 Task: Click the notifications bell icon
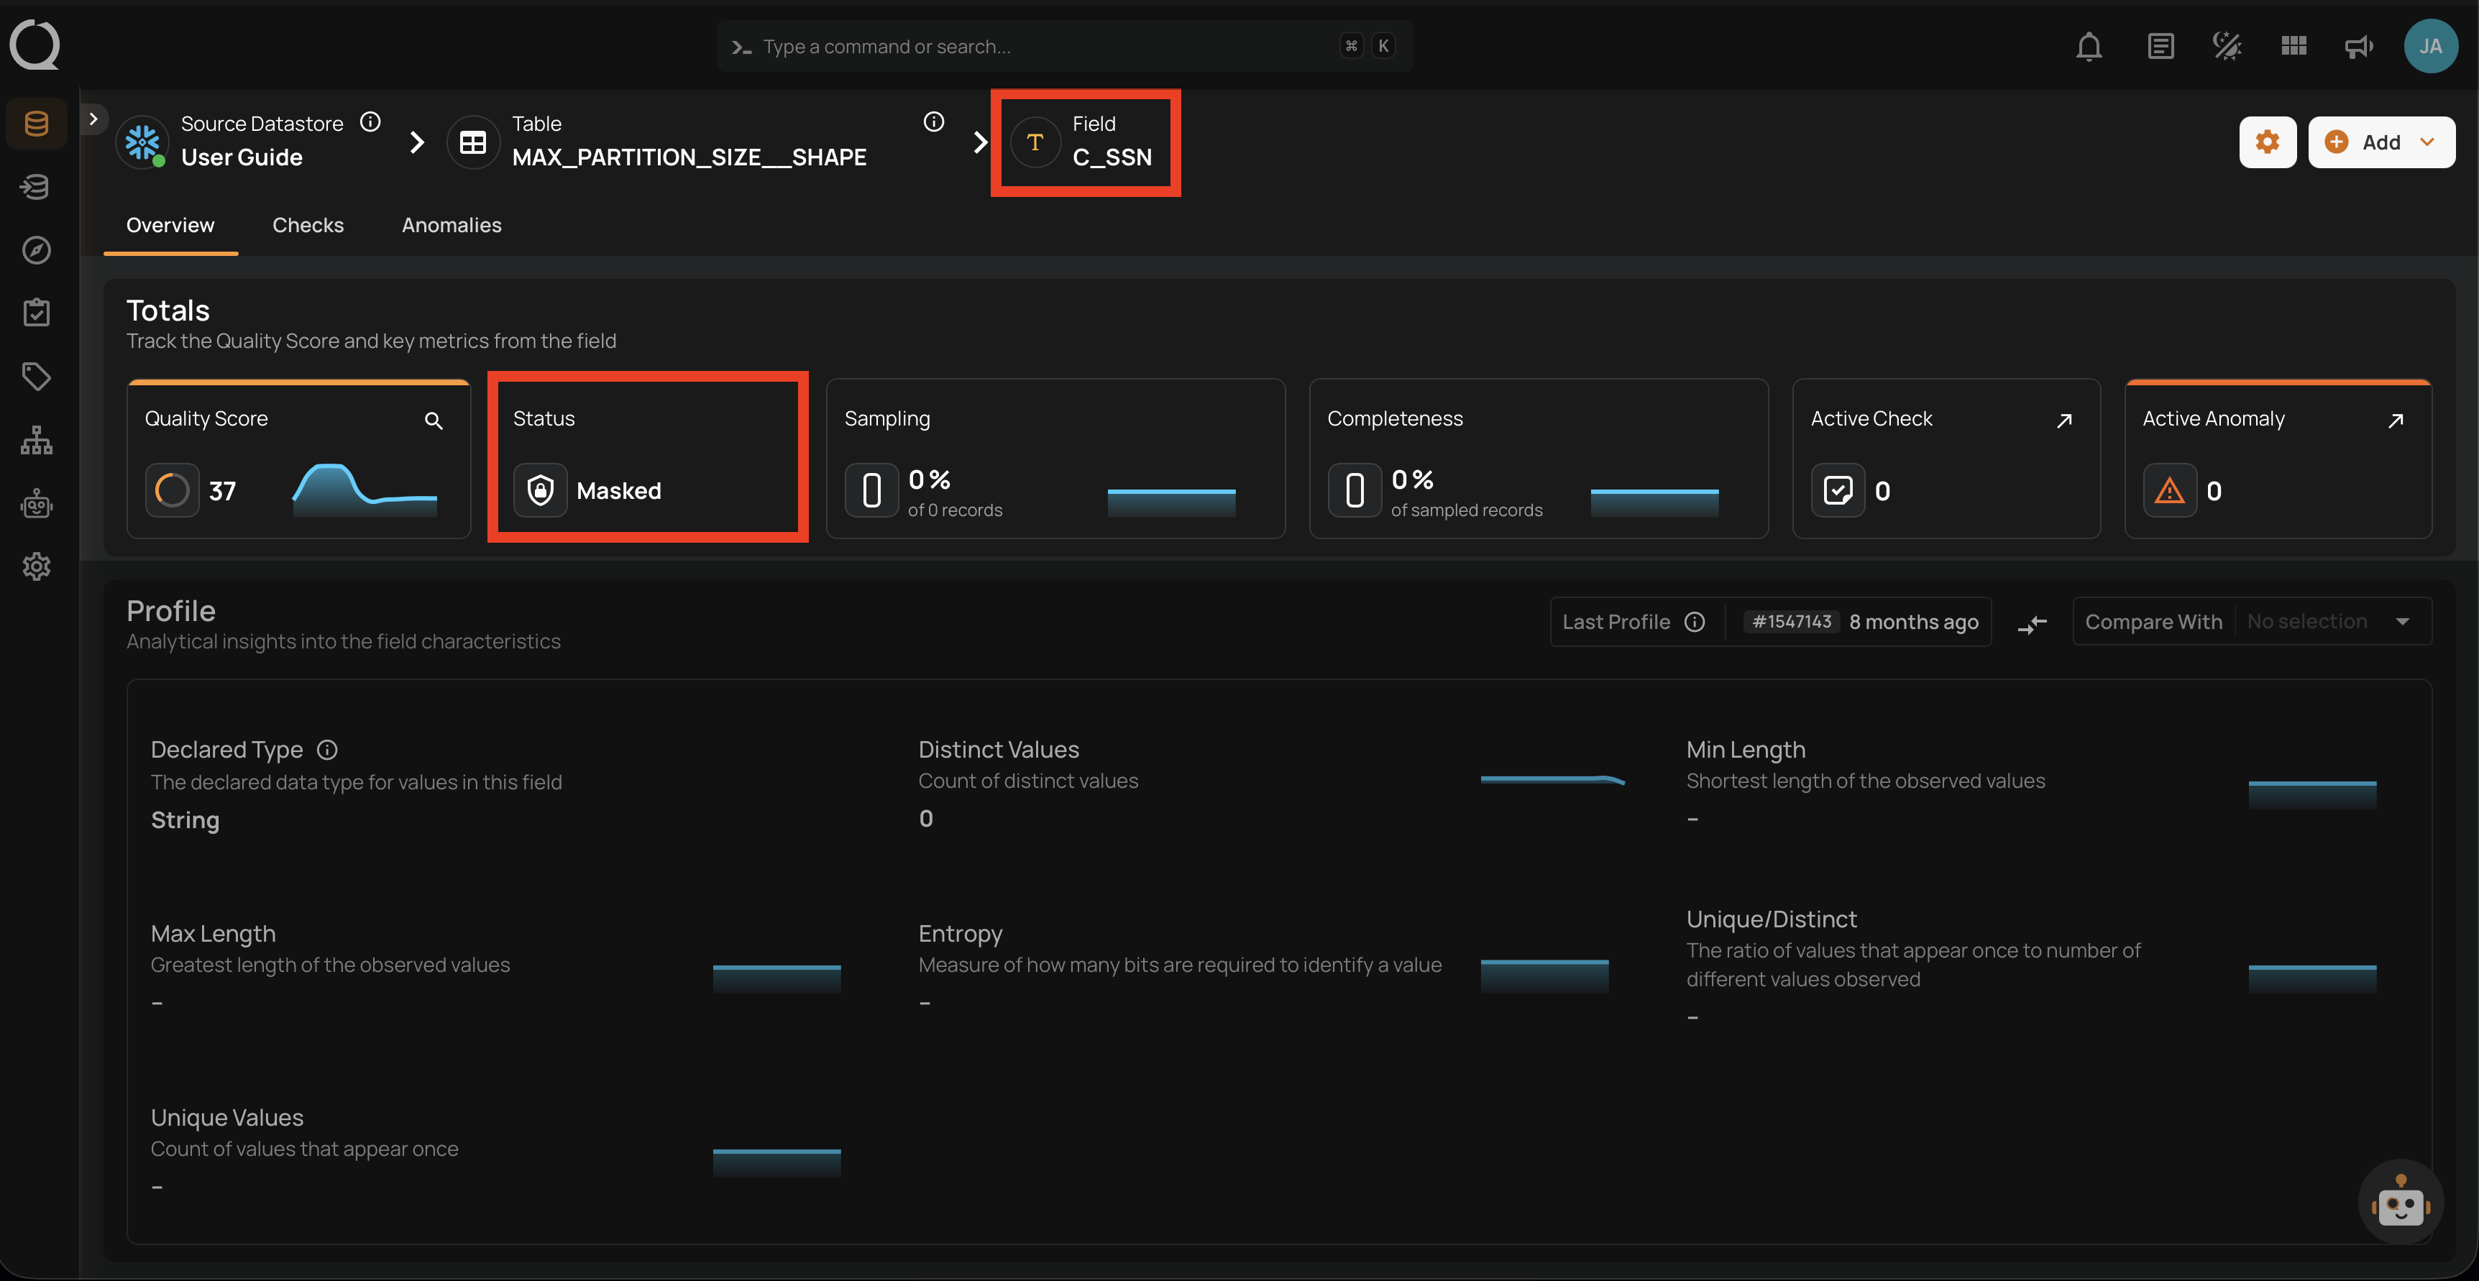pos(2089,46)
